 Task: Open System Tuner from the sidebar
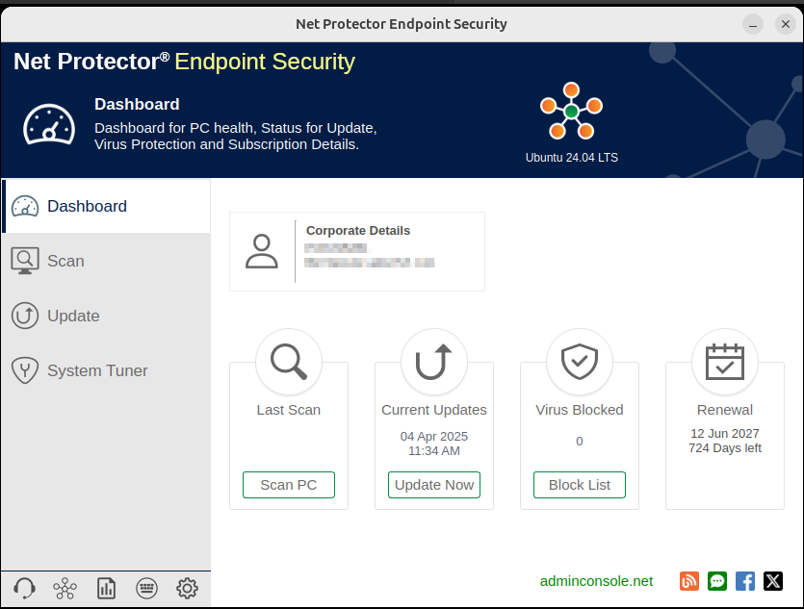pos(96,370)
